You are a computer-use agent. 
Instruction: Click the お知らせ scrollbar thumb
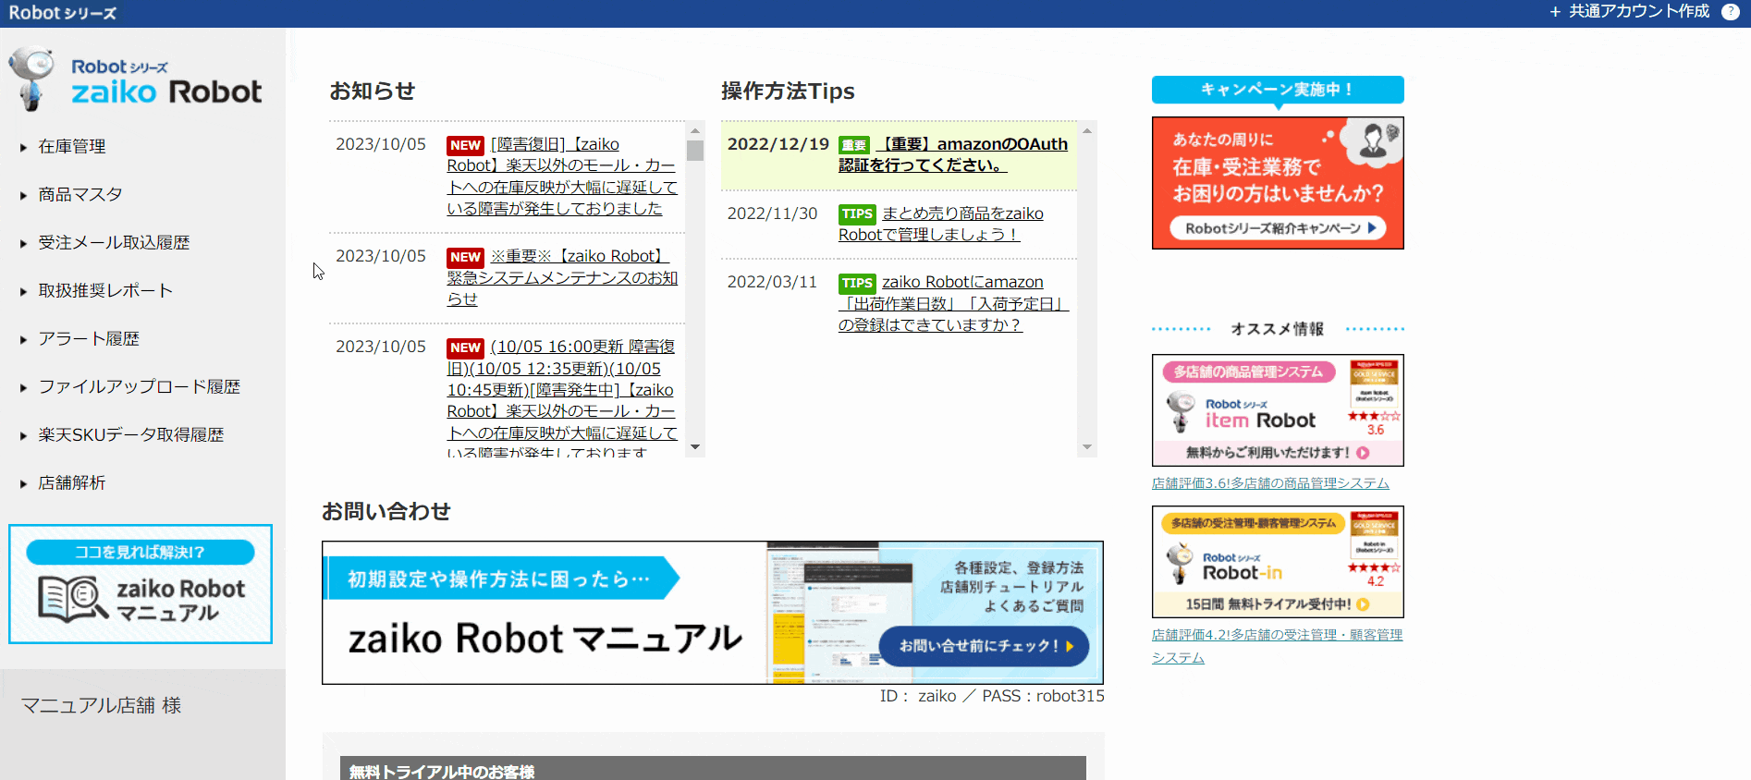pos(695,150)
